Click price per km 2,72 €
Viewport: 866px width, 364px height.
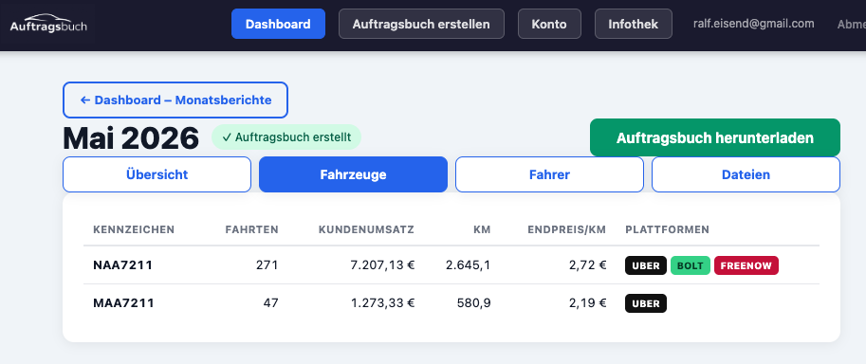[588, 265]
